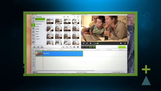Click the scissors split tool
The image size is (161, 91).
pyautogui.click(x=63, y=47)
